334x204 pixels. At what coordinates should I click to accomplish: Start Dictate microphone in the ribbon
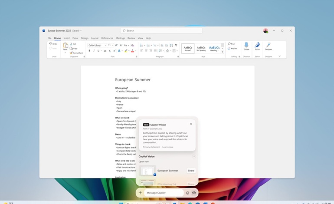tap(246, 46)
